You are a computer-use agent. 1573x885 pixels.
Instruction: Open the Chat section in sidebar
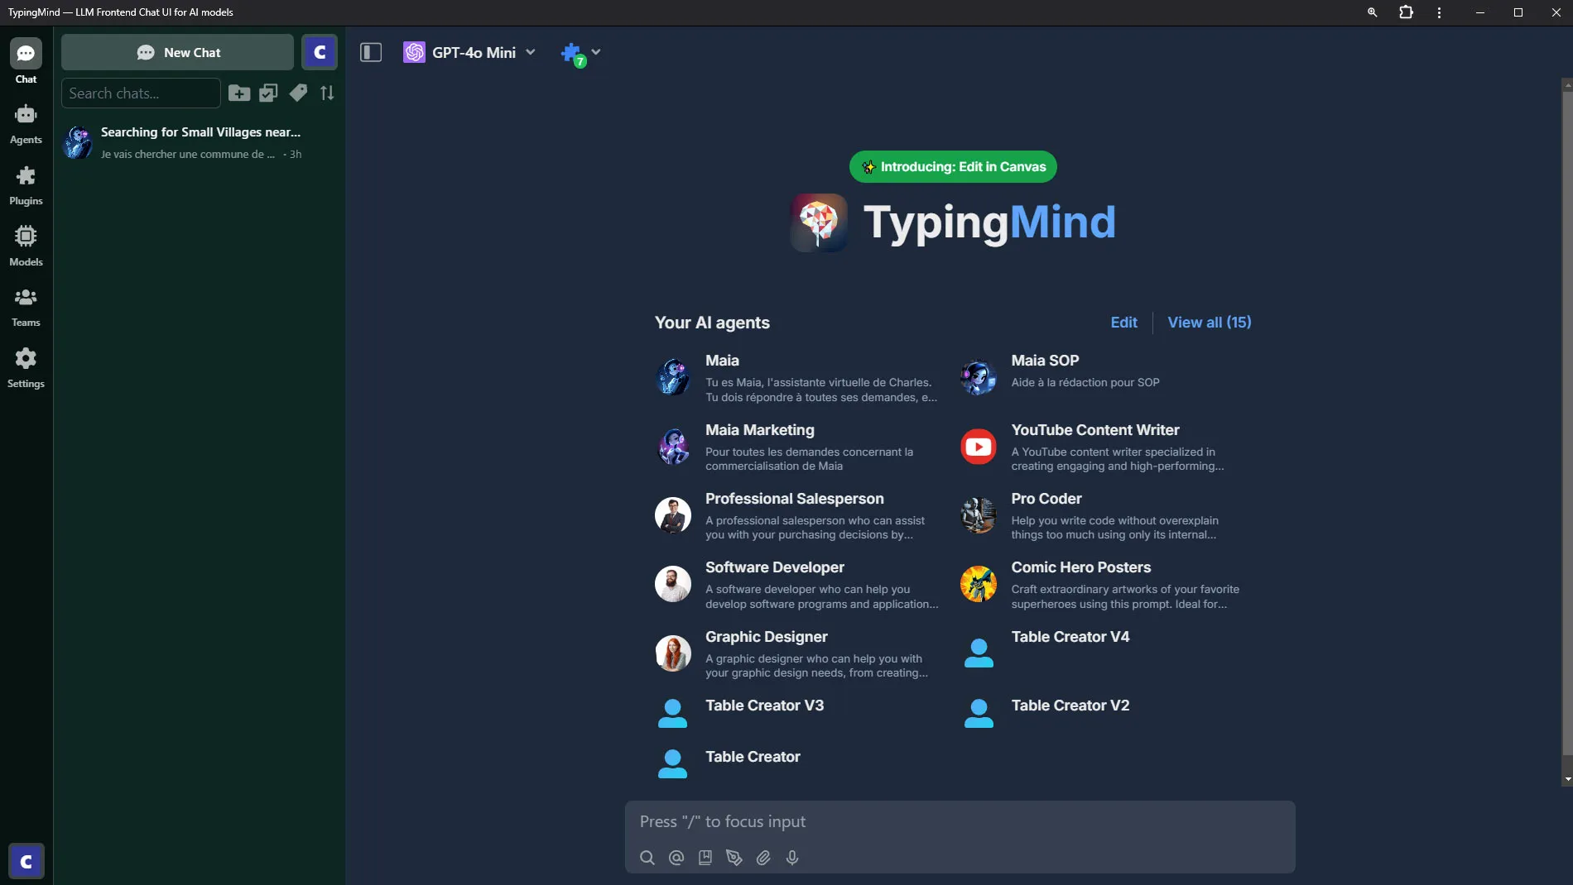(26, 62)
